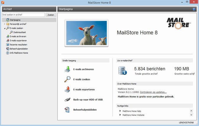Click the USB stick backup icon
Image resolution: width=199 pixels, height=126 pixels.
tap(67, 100)
